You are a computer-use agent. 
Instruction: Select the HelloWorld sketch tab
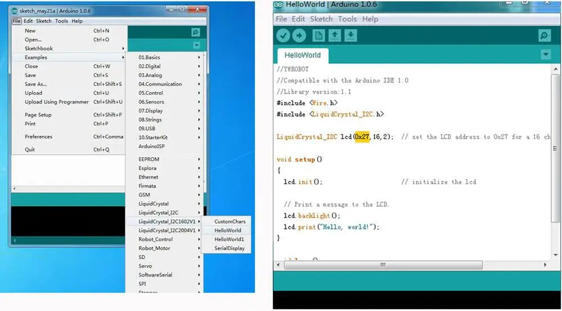click(x=303, y=55)
